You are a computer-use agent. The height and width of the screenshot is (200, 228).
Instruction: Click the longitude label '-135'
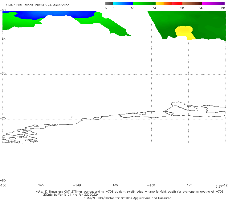point(114,185)
